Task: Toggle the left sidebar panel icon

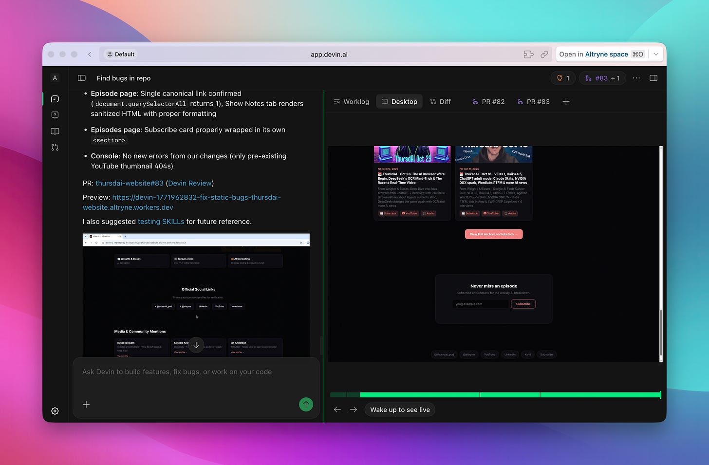Action: click(x=82, y=78)
